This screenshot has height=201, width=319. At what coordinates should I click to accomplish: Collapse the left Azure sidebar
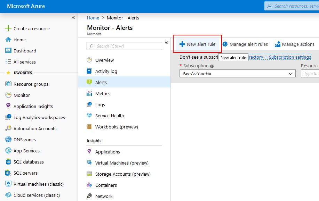click(x=73, y=18)
